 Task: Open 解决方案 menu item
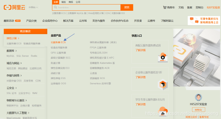68,21
